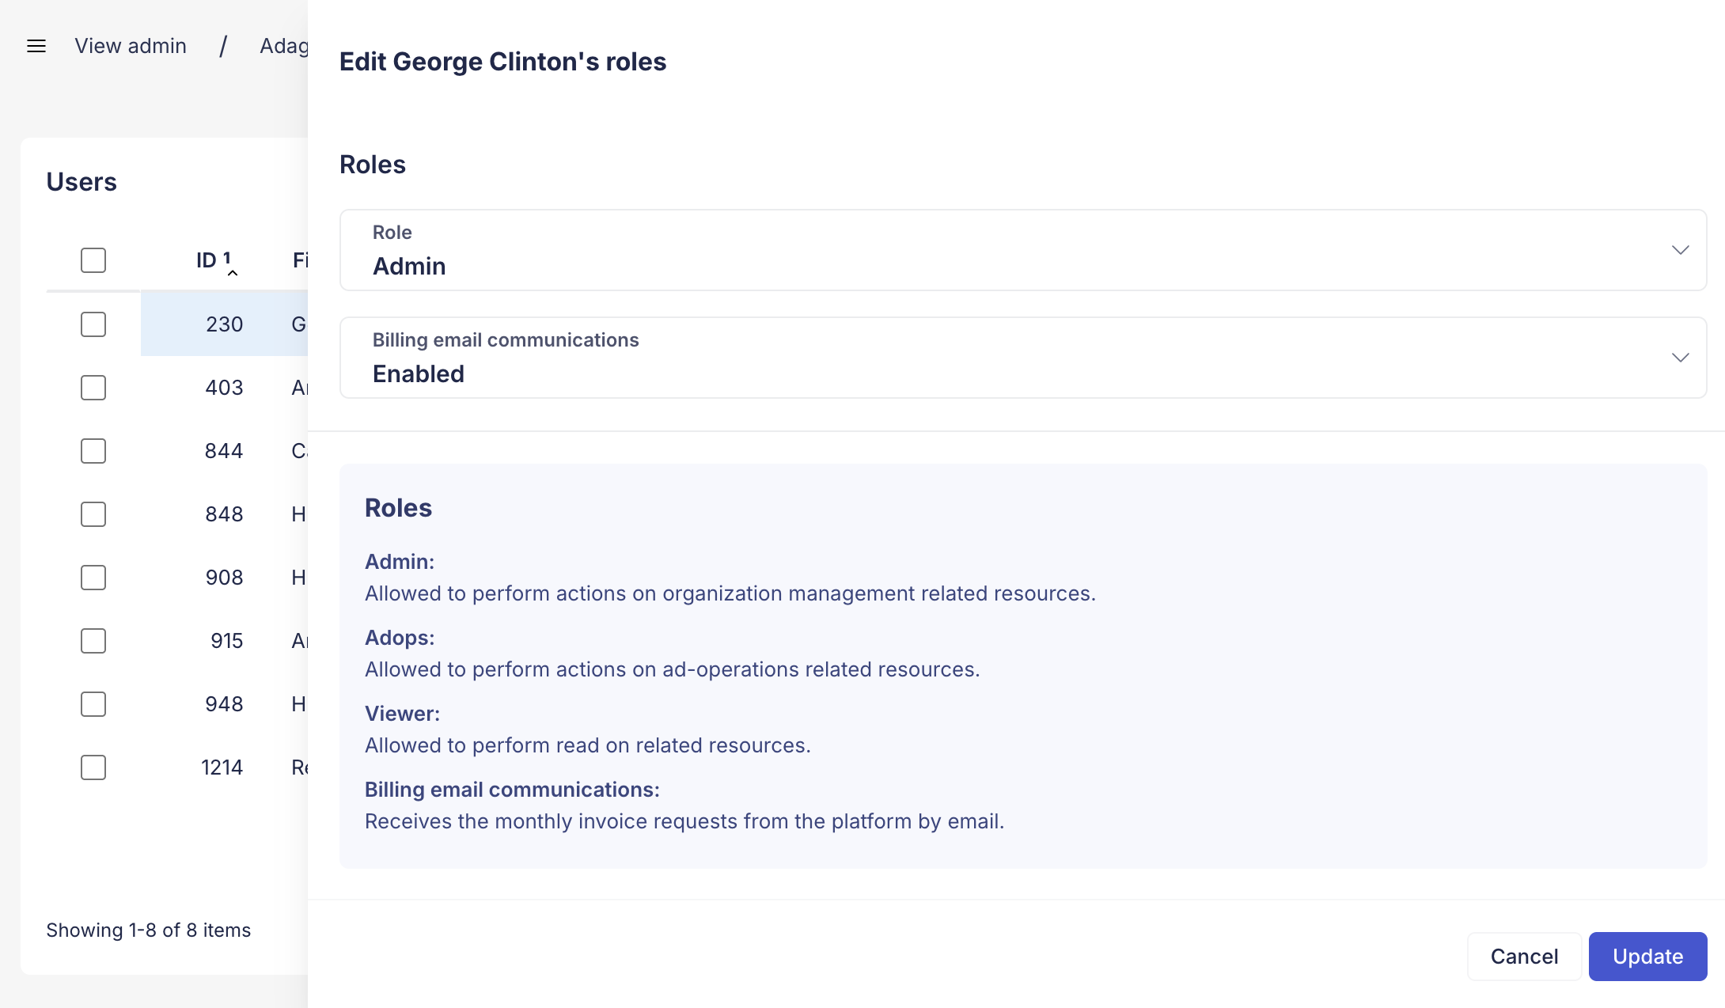This screenshot has height=1008, width=1725.
Task: Click the ID column sort arrow
Action: click(x=233, y=272)
